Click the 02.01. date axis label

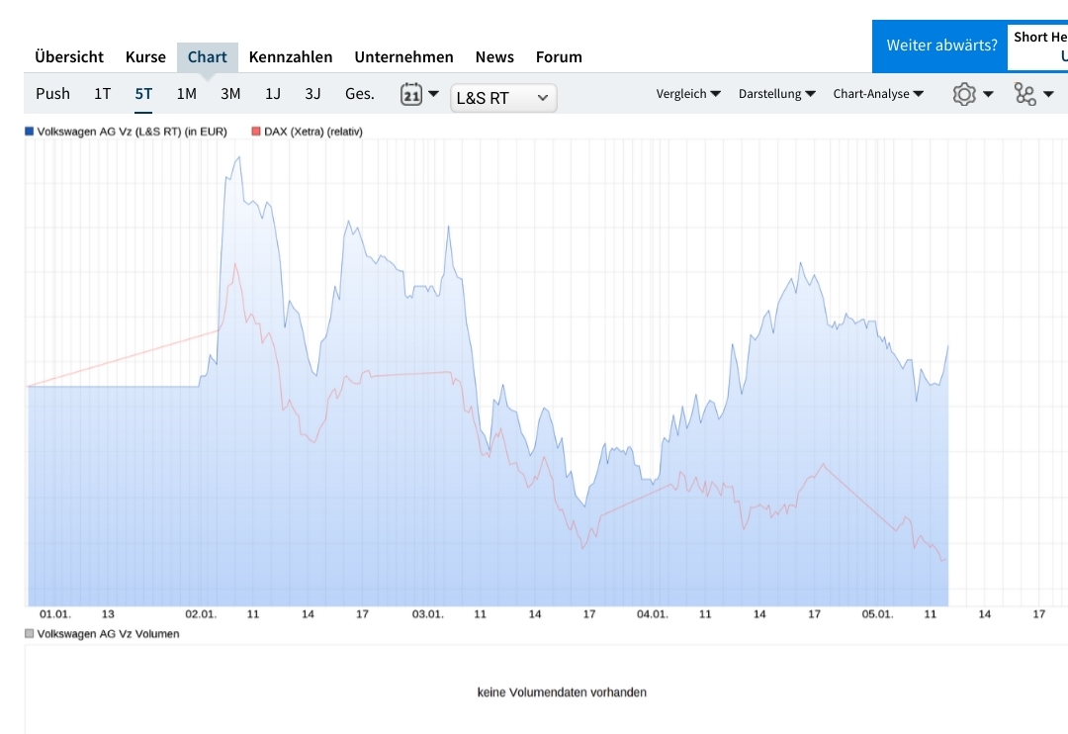click(201, 614)
